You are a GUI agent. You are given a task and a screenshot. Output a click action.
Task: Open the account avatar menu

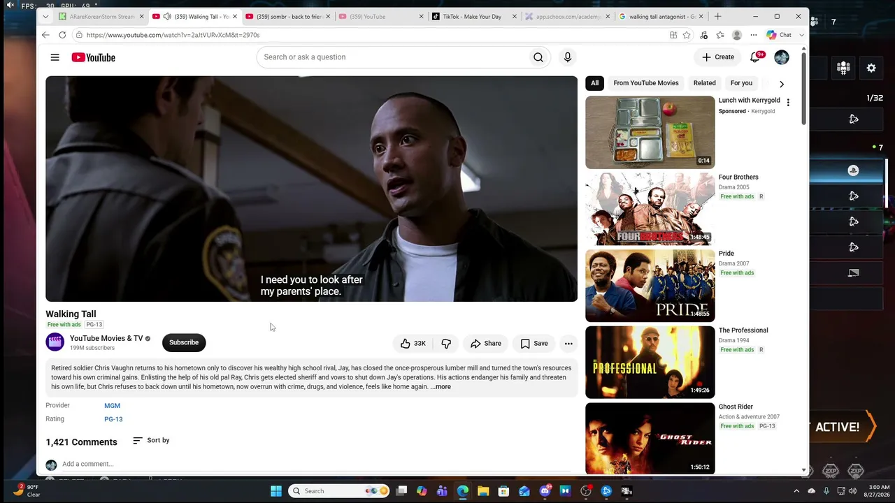tap(782, 57)
